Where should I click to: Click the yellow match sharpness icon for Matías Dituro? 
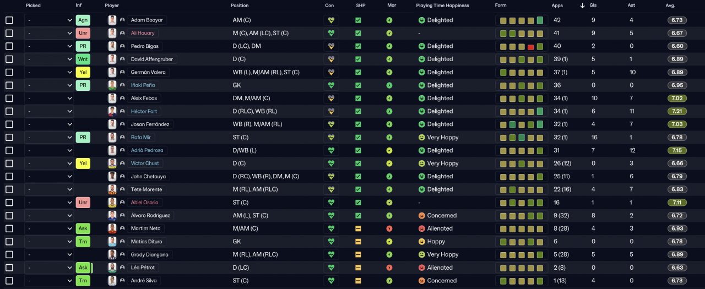pyautogui.click(x=358, y=242)
